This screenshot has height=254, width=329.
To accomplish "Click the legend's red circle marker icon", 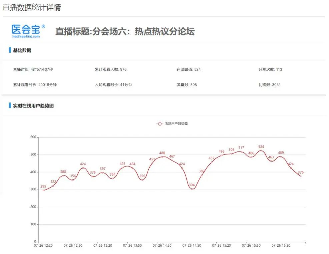I will [x=159, y=123].
